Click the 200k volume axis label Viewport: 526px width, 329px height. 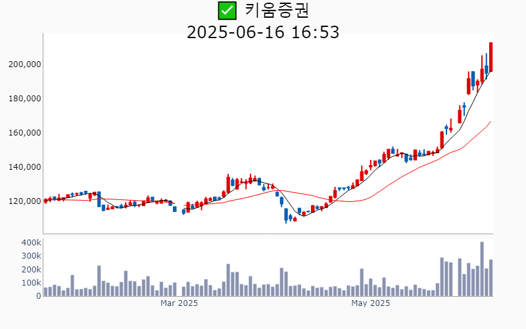click(31, 270)
